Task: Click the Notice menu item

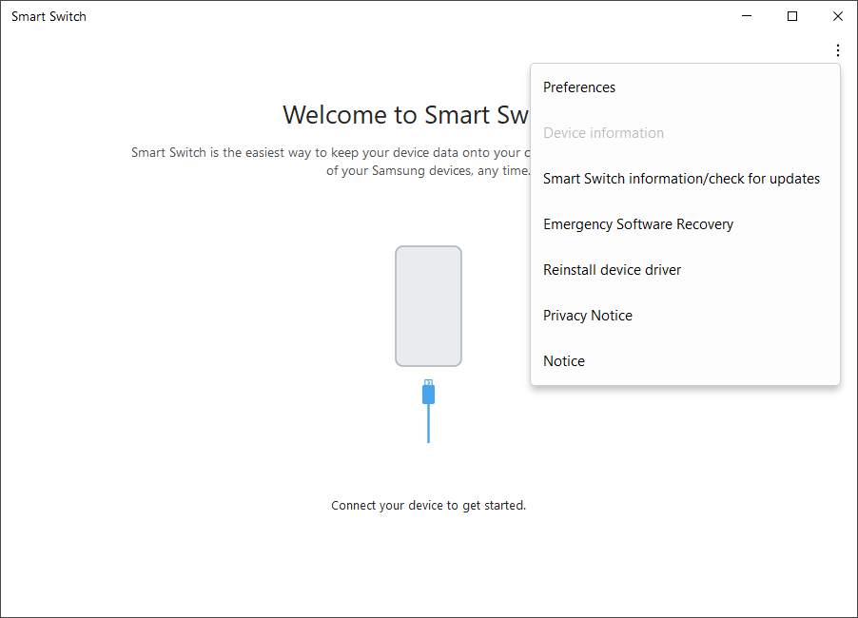Action: tap(564, 361)
